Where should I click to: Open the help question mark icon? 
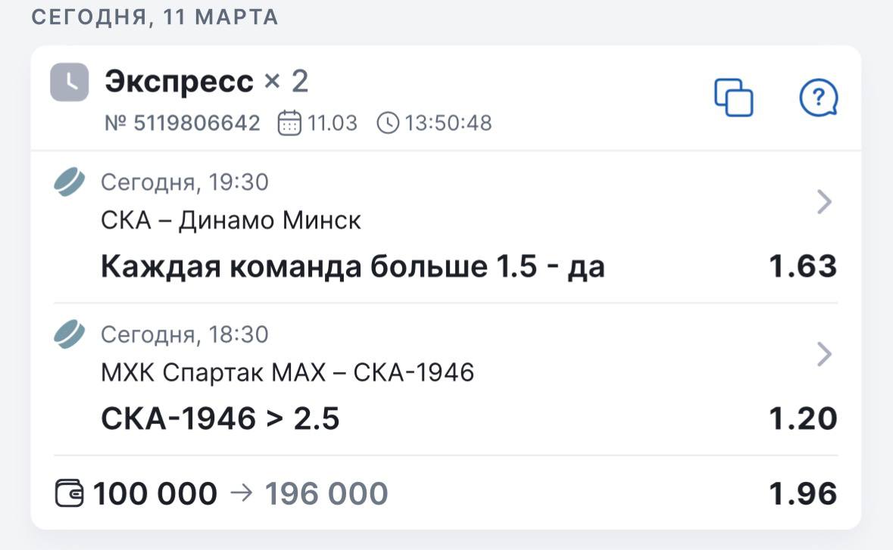819,98
